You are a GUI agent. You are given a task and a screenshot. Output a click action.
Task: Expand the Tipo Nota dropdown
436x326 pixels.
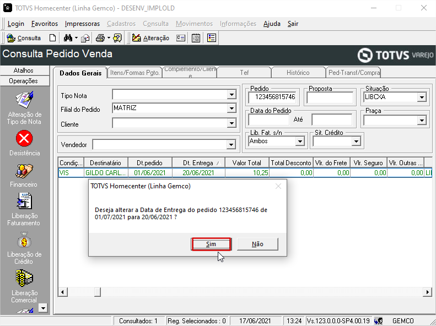click(x=232, y=95)
